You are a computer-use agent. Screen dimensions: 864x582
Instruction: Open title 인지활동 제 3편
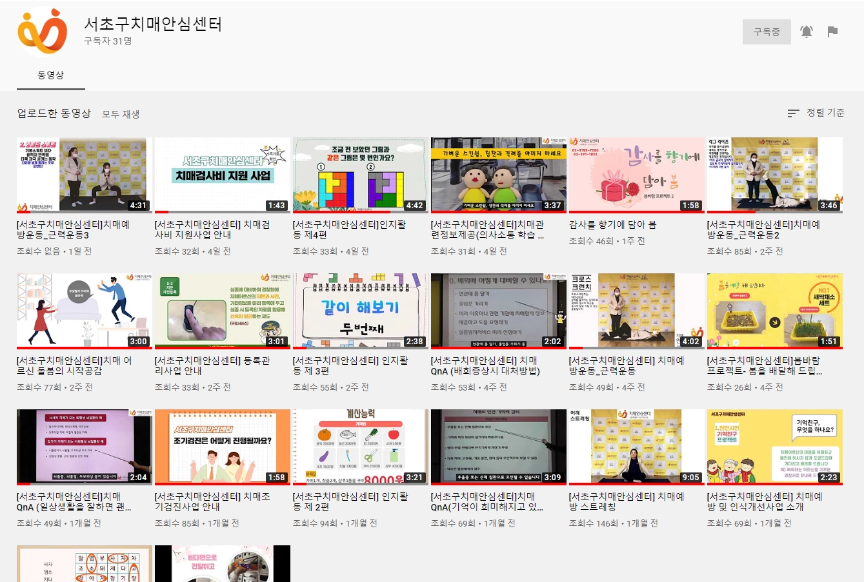(x=350, y=366)
